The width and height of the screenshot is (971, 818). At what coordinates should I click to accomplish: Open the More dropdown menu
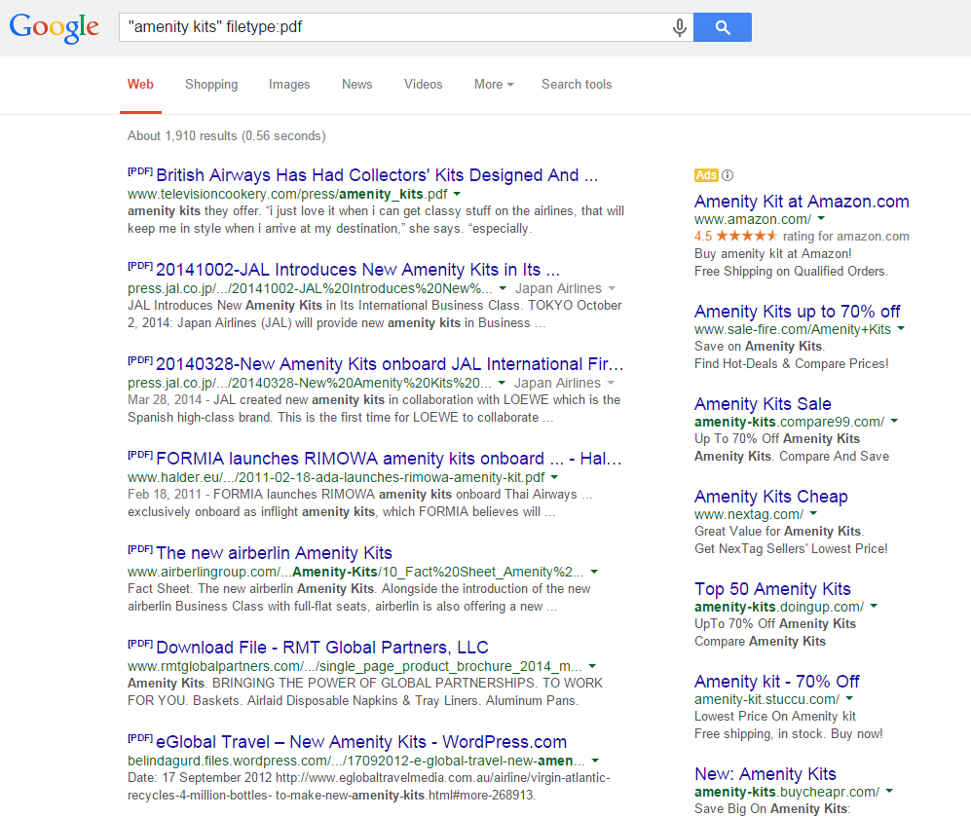[494, 84]
